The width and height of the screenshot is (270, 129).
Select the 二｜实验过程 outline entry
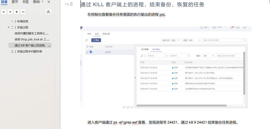coord(20,27)
